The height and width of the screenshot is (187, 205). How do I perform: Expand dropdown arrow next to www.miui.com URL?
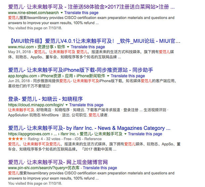coord(68,47)
